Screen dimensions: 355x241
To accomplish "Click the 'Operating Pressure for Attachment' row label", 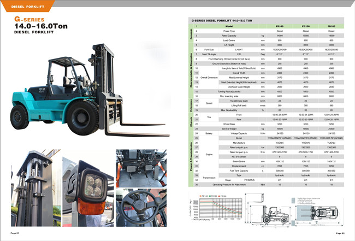I will tap(229, 185).
